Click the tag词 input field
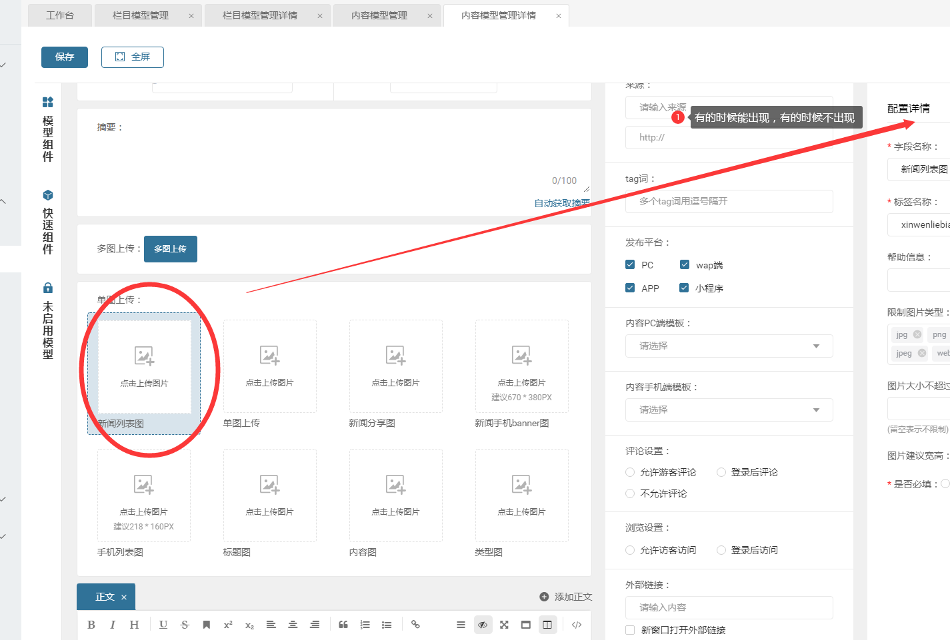 click(729, 202)
